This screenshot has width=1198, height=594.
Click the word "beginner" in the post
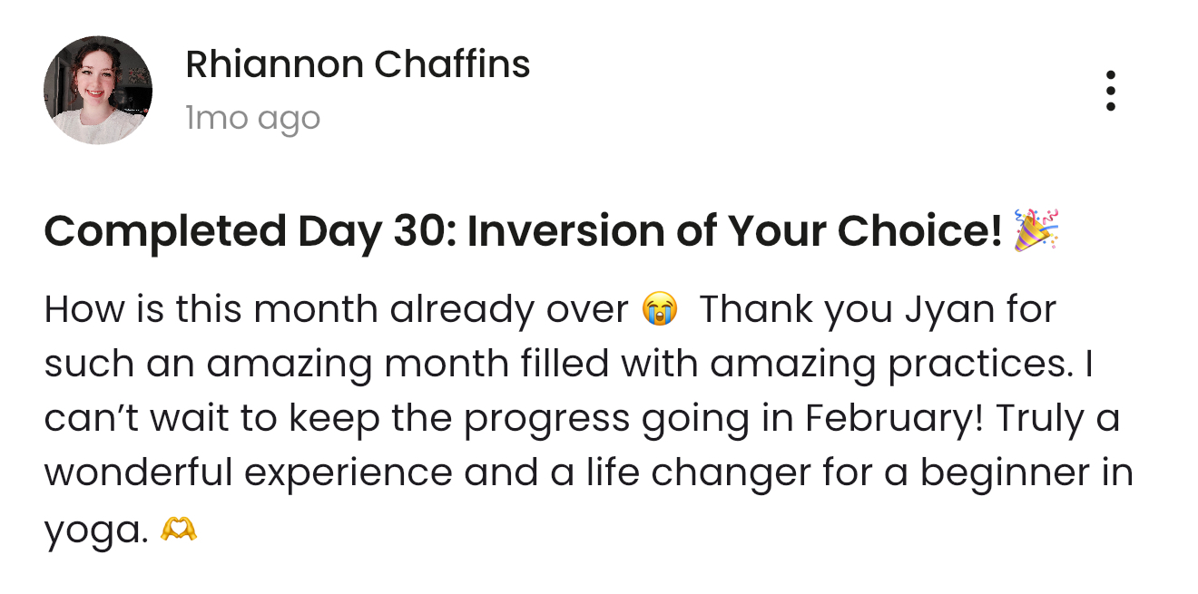998,473
